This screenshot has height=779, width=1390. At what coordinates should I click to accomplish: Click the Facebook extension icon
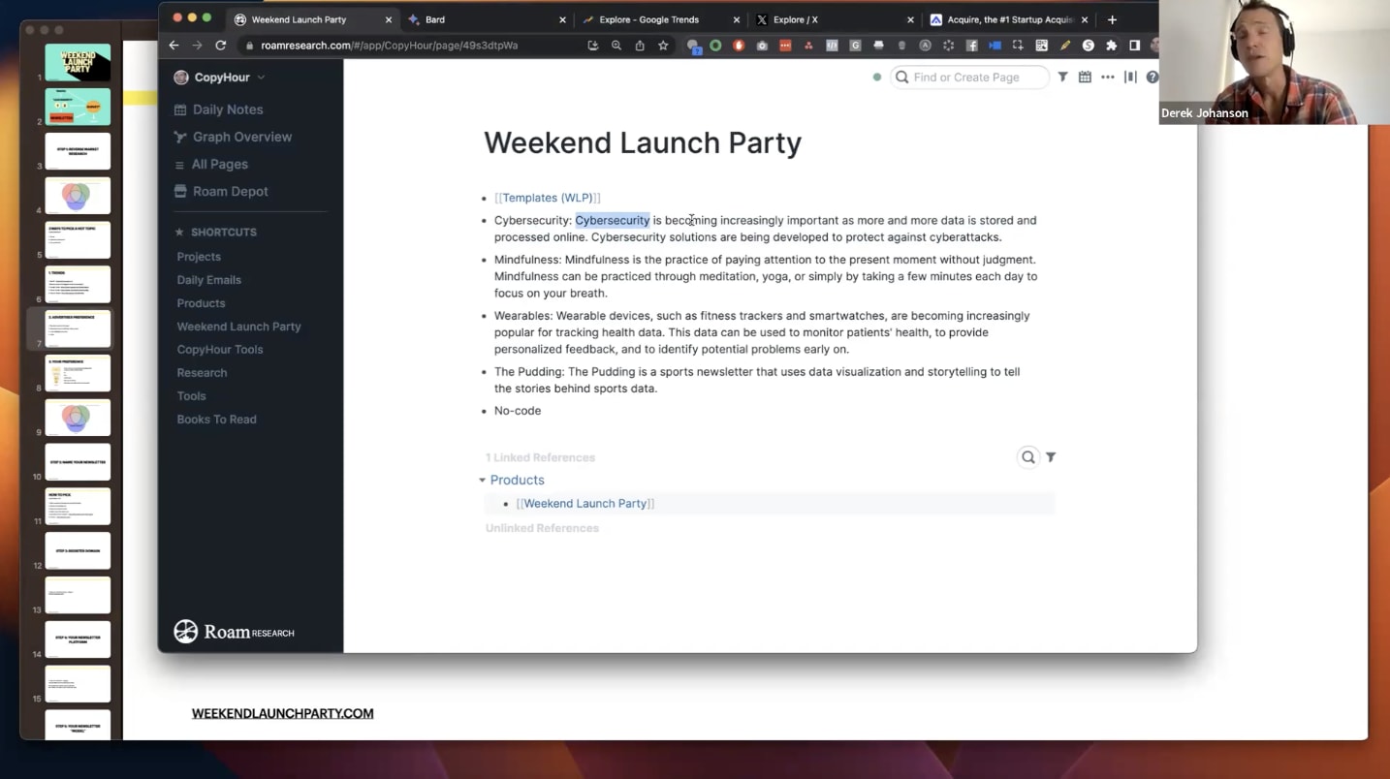pyautogui.click(x=971, y=46)
